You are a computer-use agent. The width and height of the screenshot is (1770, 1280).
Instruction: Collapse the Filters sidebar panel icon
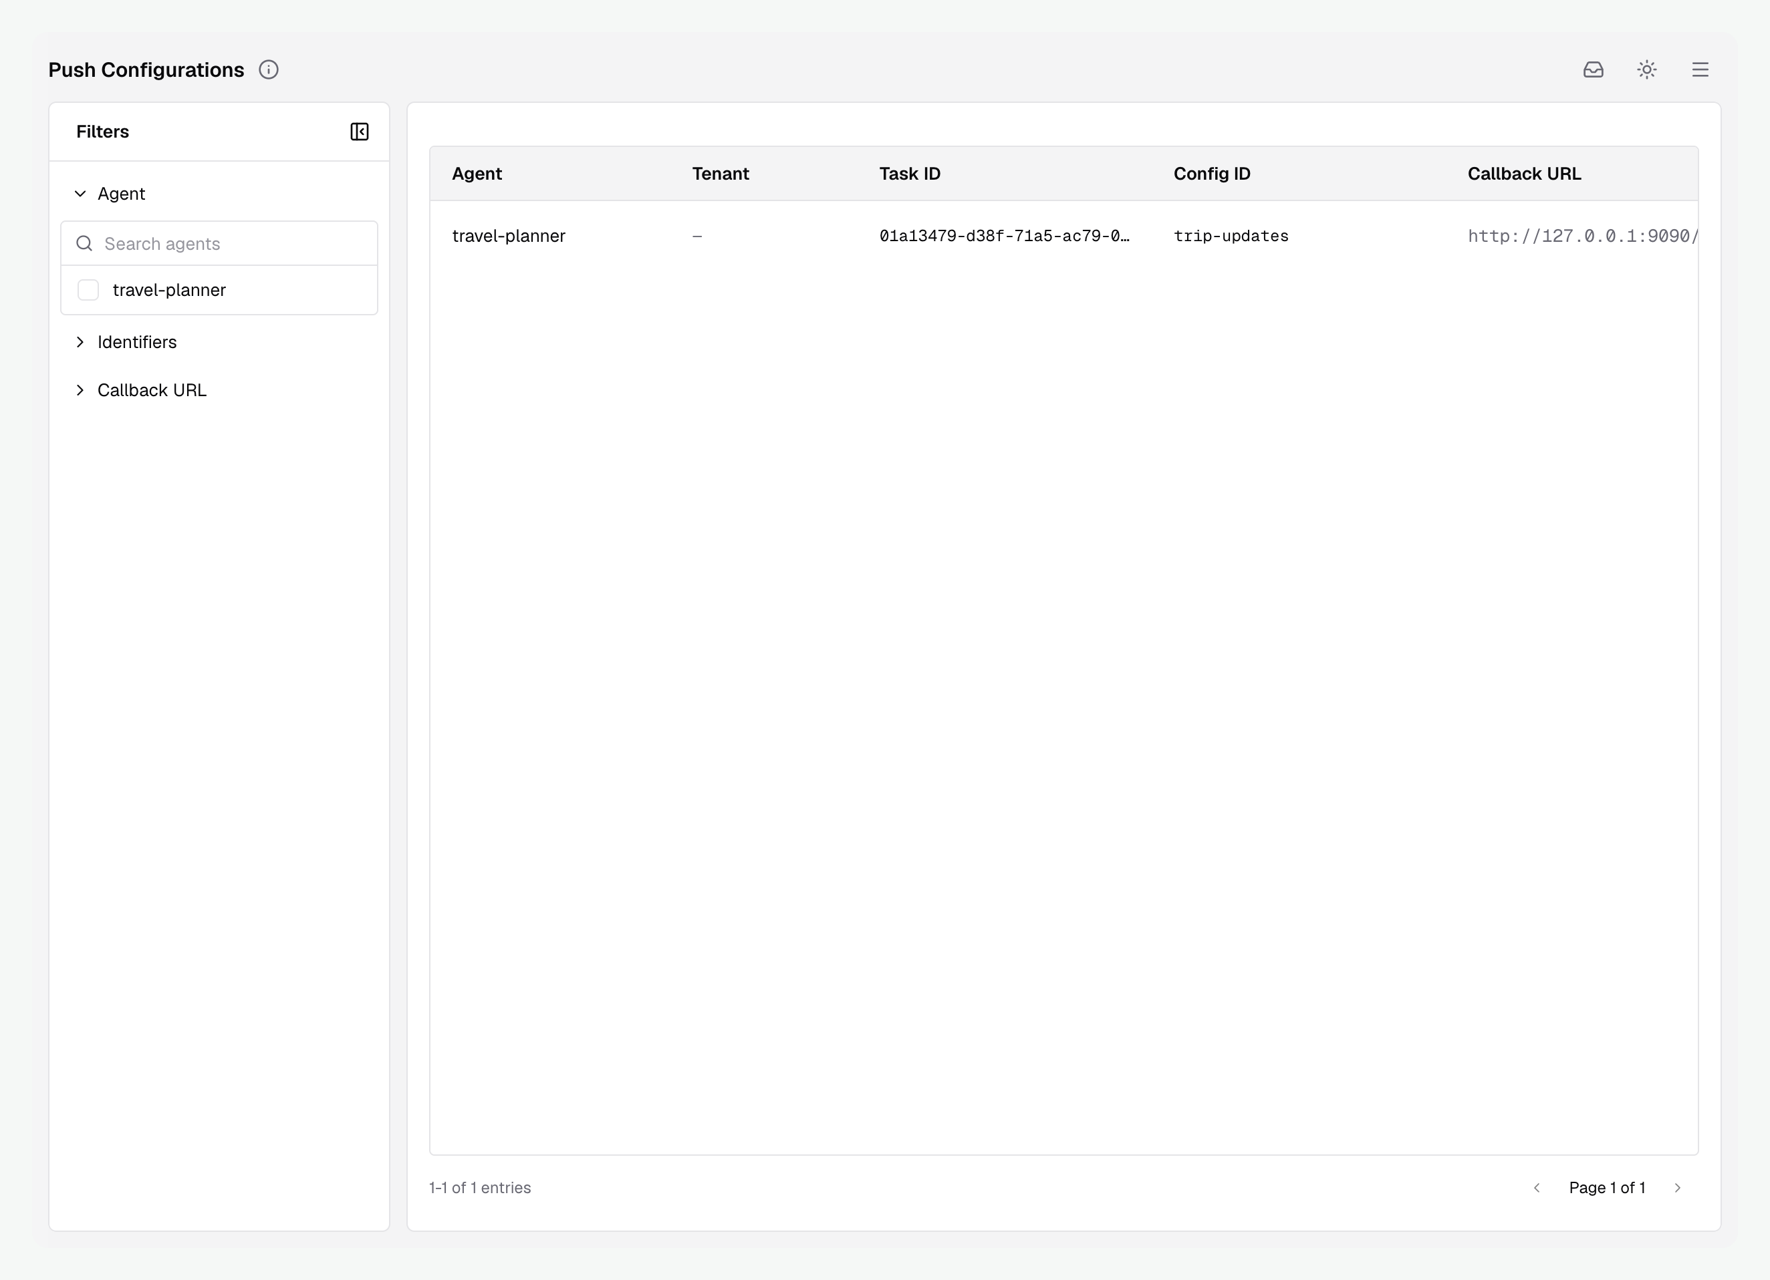pos(359,132)
